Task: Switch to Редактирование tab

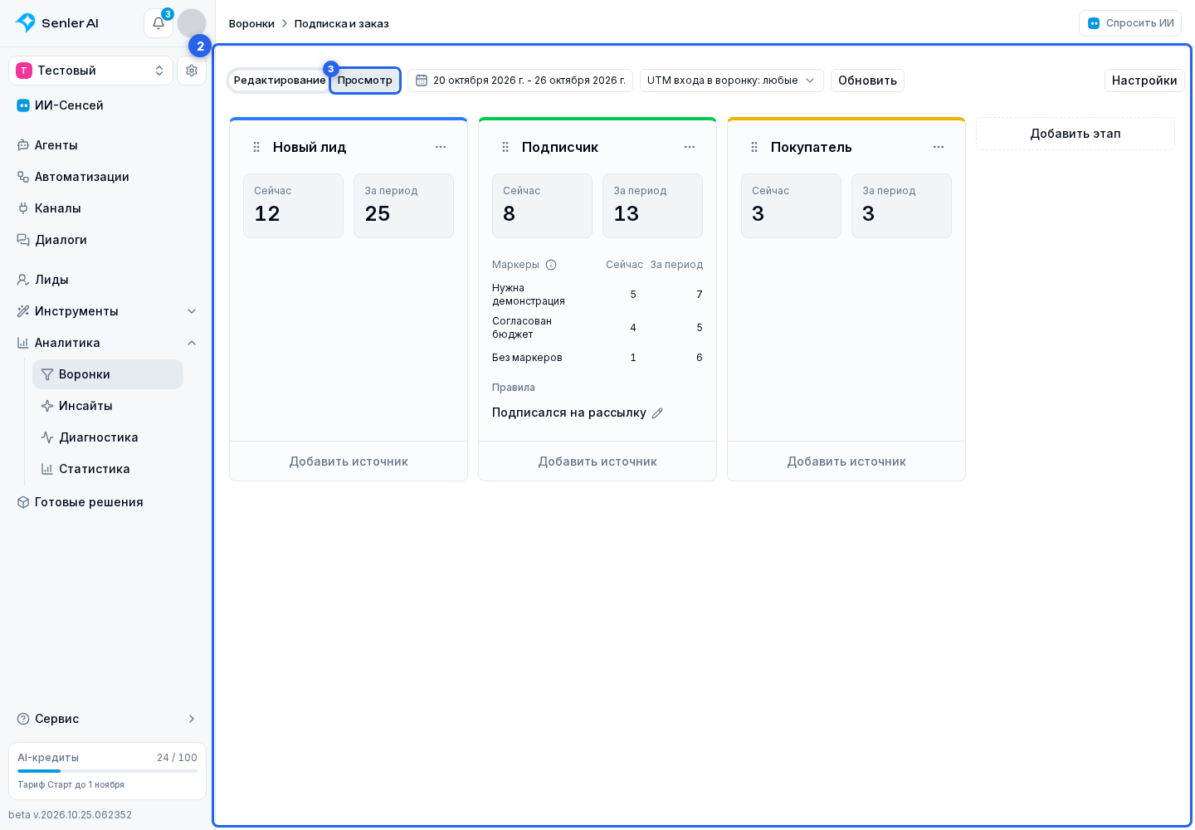Action: tap(280, 81)
